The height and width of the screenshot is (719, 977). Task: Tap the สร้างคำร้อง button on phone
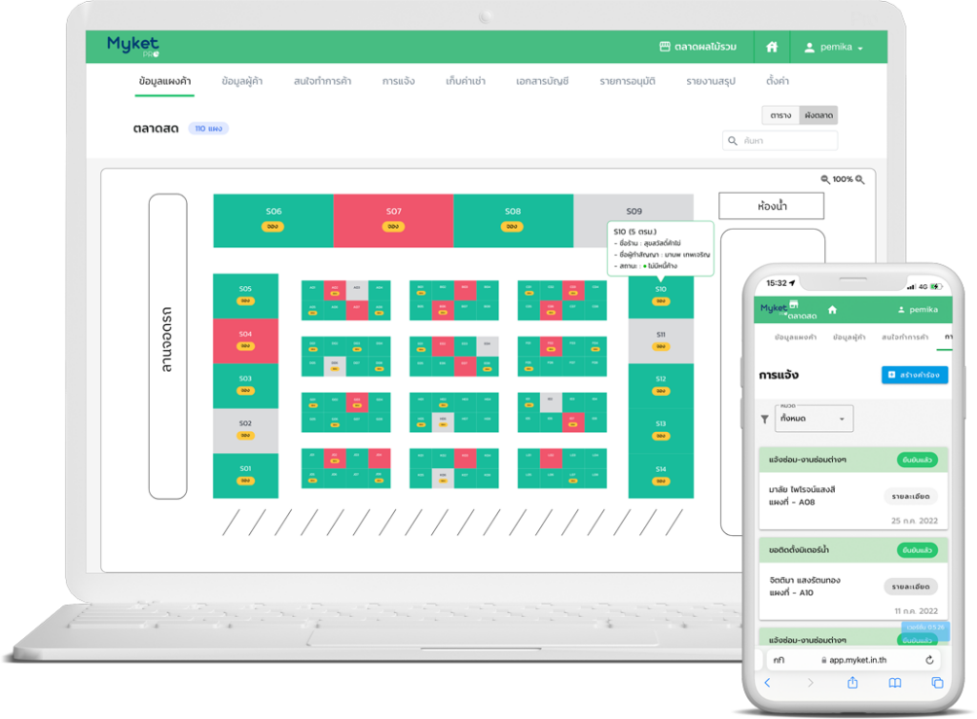pos(914,375)
